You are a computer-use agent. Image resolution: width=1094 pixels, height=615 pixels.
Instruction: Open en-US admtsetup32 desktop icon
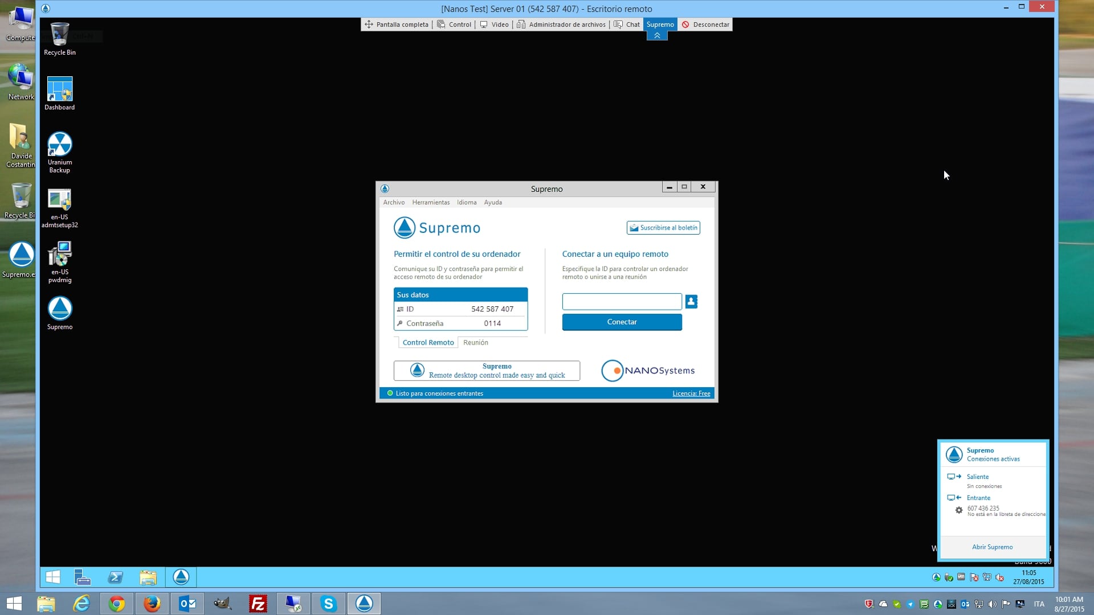pyautogui.click(x=60, y=208)
